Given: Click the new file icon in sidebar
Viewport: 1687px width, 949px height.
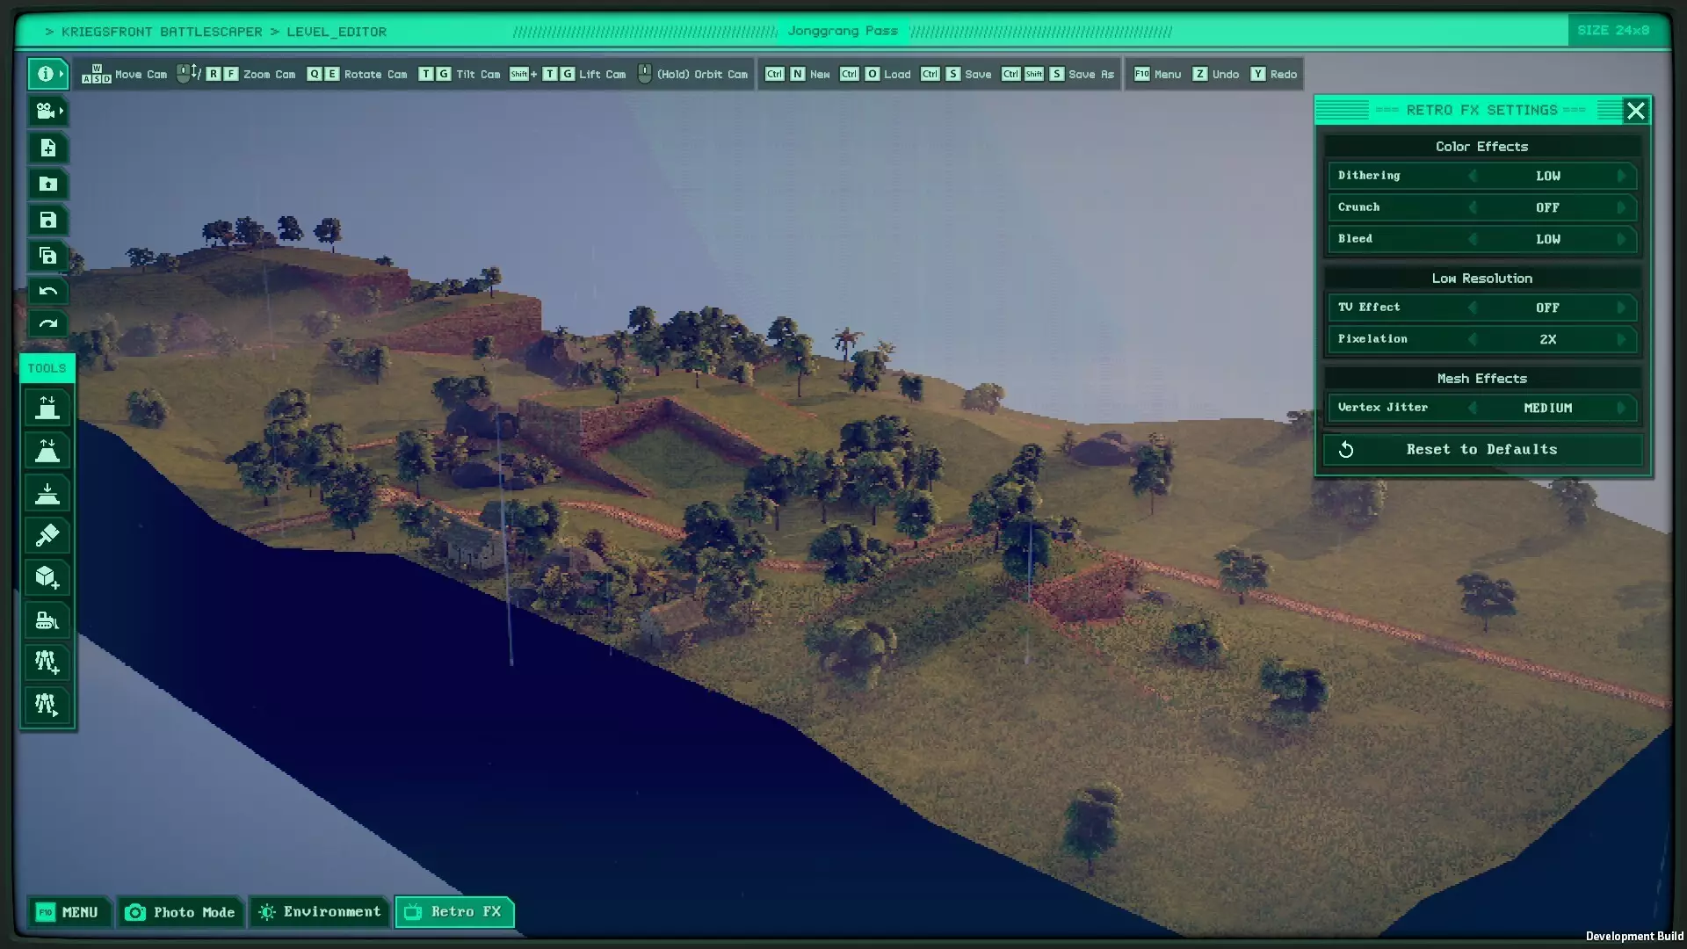Looking at the screenshot, I should point(48,148).
